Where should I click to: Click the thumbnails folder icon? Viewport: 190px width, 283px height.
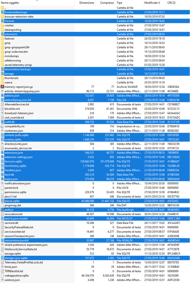(2, 78)
